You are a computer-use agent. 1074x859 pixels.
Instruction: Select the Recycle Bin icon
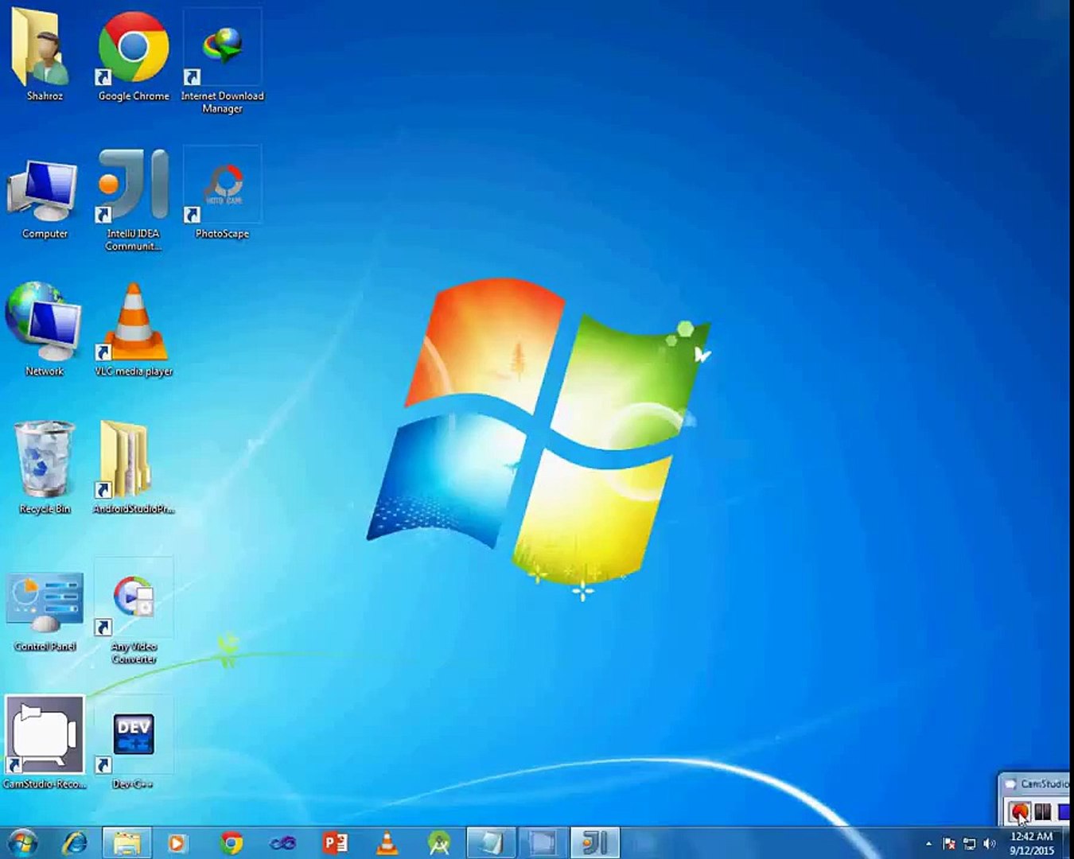(x=44, y=468)
